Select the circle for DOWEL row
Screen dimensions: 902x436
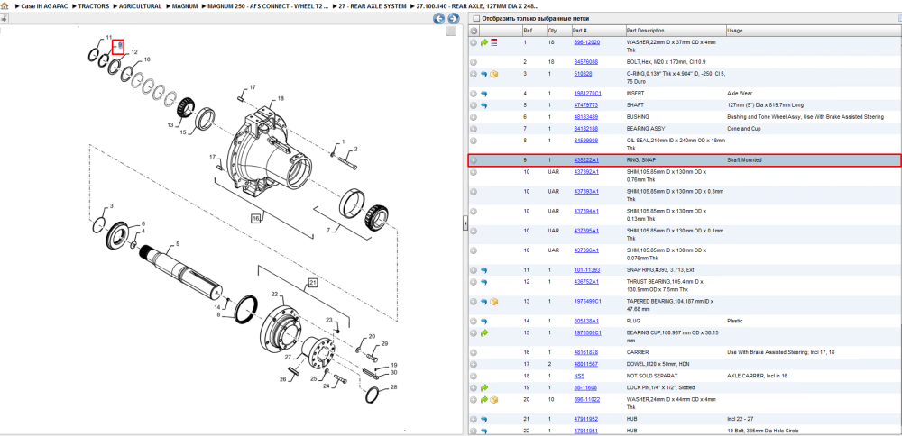point(474,364)
